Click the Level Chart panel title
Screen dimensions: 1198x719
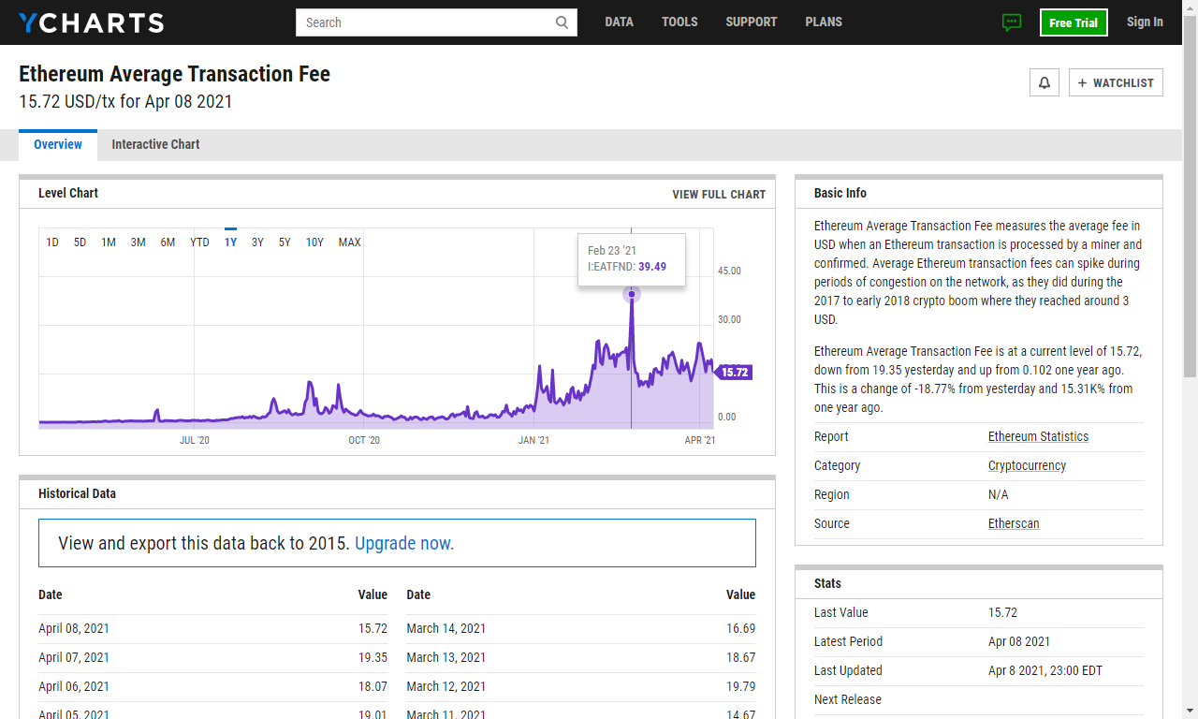tap(68, 194)
